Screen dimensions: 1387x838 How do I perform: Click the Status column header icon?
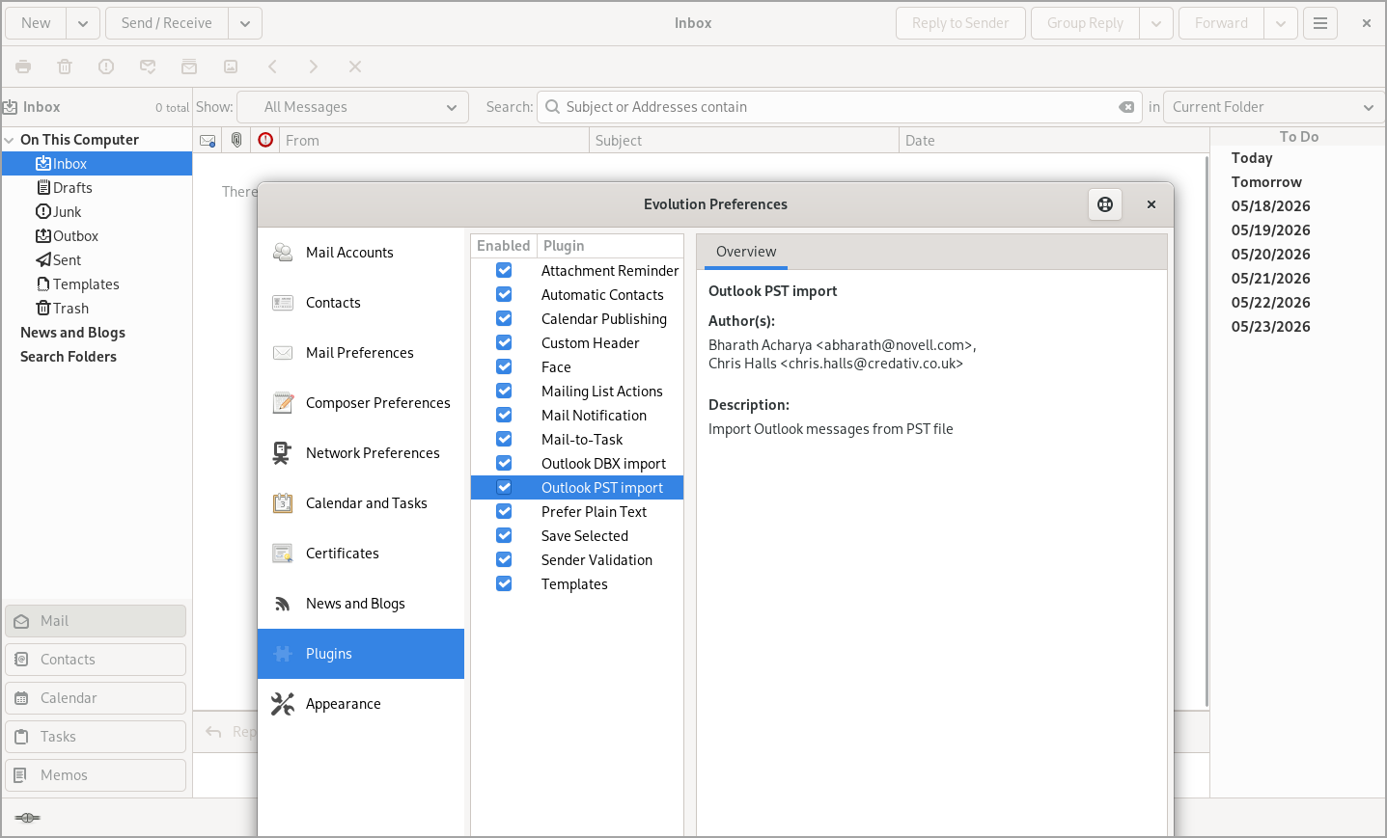pyautogui.click(x=208, y=141)
